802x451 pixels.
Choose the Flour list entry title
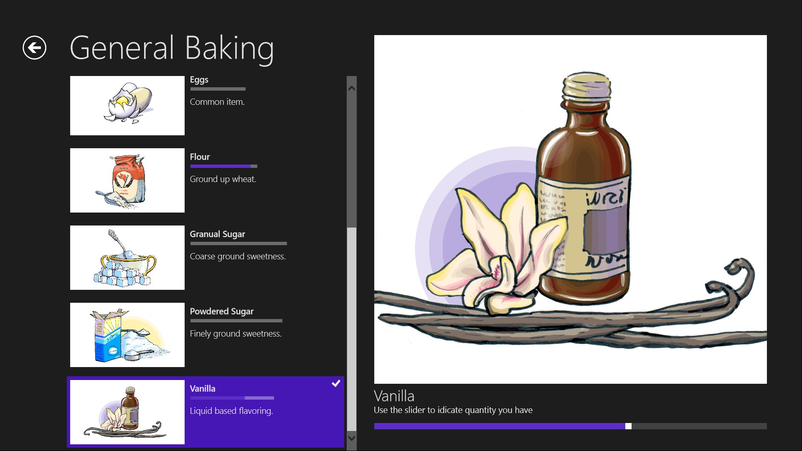point(200,157)
